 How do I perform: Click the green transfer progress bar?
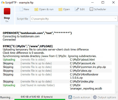(40, 99)
